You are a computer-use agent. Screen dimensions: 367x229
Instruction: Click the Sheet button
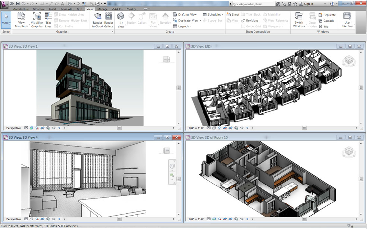(x=233, y=15)
